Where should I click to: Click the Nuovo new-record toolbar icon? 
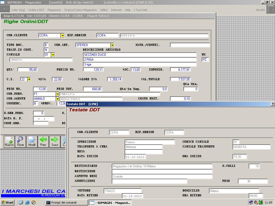(x=9, y=142)
